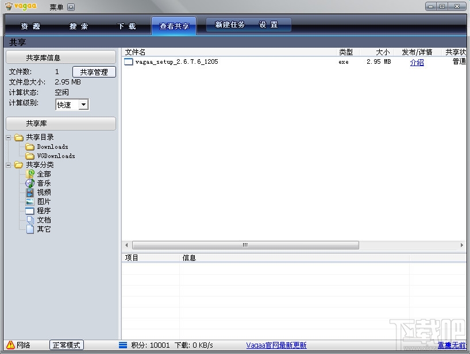Select the 程序 category label

44,211
